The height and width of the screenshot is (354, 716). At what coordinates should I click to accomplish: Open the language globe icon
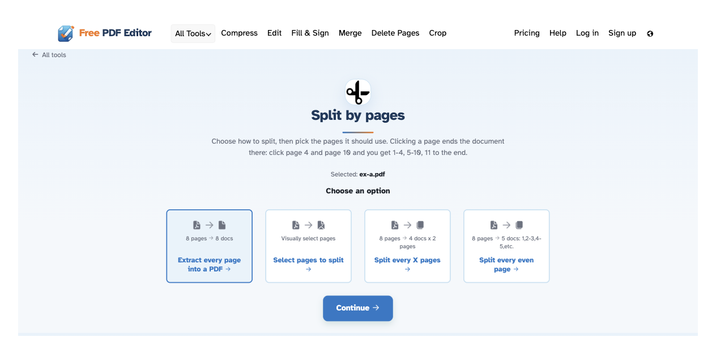click(650, 33)
